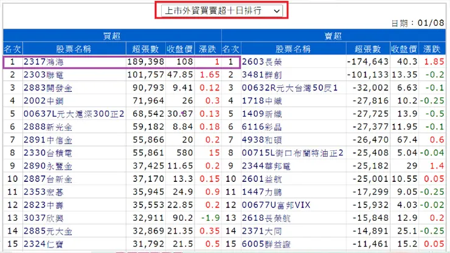Viewport: 450px width, 253px height.
Task: Click the 1.85 change value for 長榮
Action: (x=434, y=62)
